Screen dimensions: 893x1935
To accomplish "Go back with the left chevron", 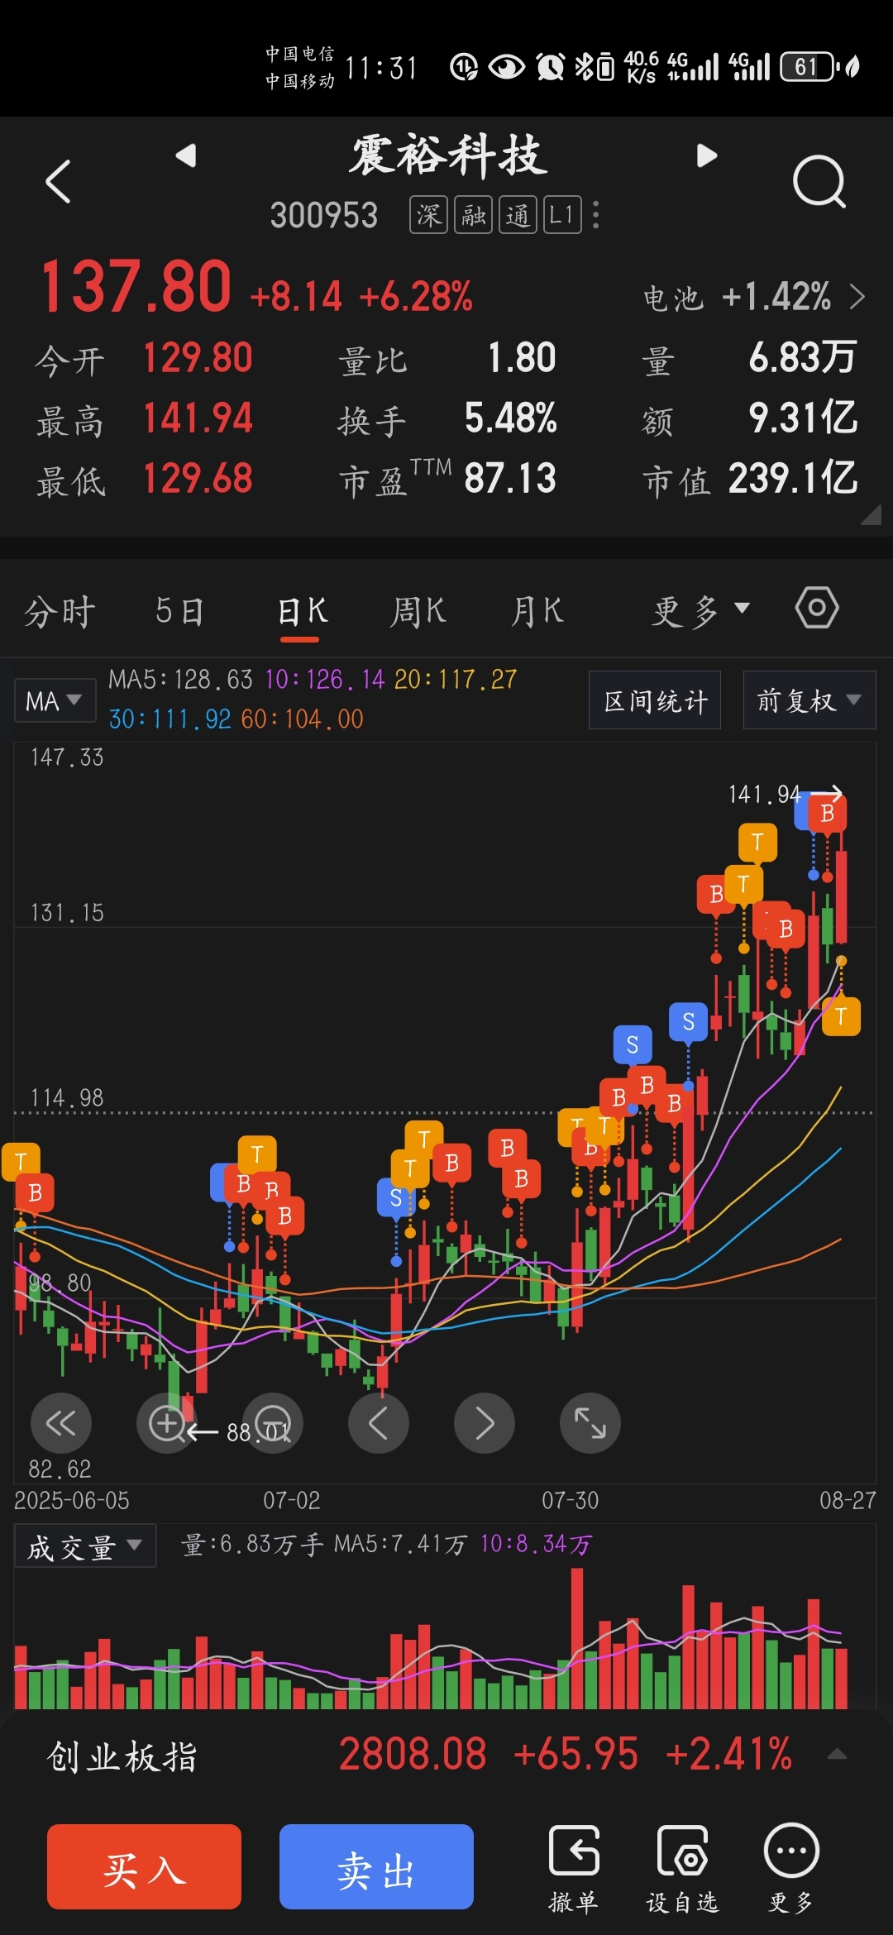I will (x=58, y=181).
